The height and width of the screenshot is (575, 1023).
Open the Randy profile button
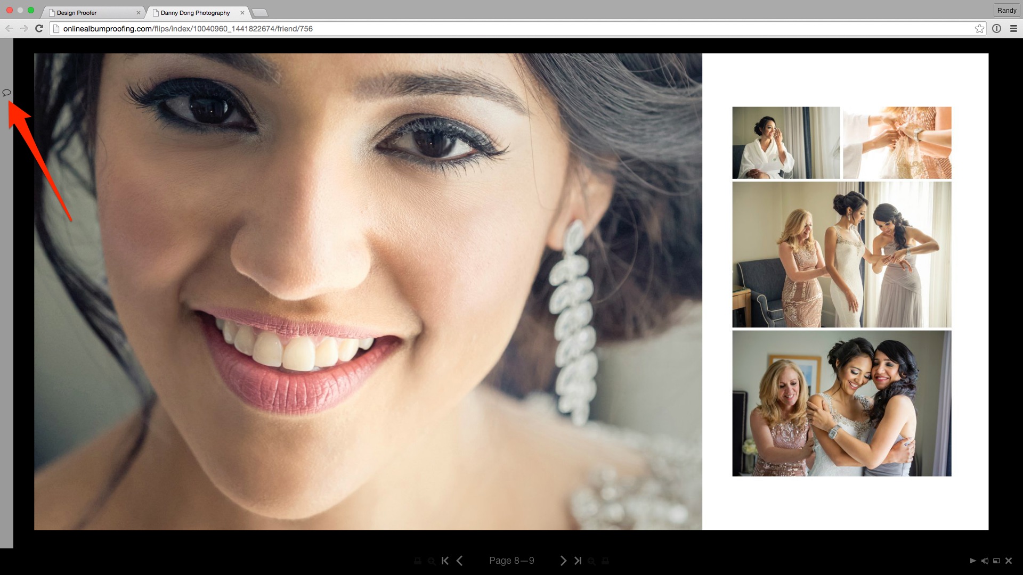tap(1006, 10)
